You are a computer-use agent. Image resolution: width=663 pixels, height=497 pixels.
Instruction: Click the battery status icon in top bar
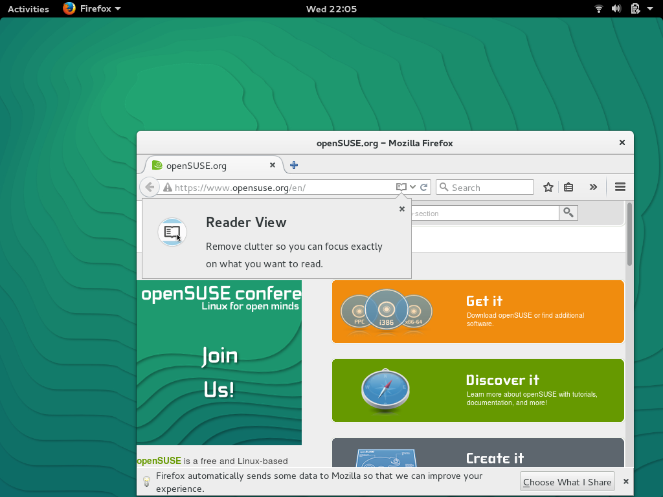pos(635,8)
